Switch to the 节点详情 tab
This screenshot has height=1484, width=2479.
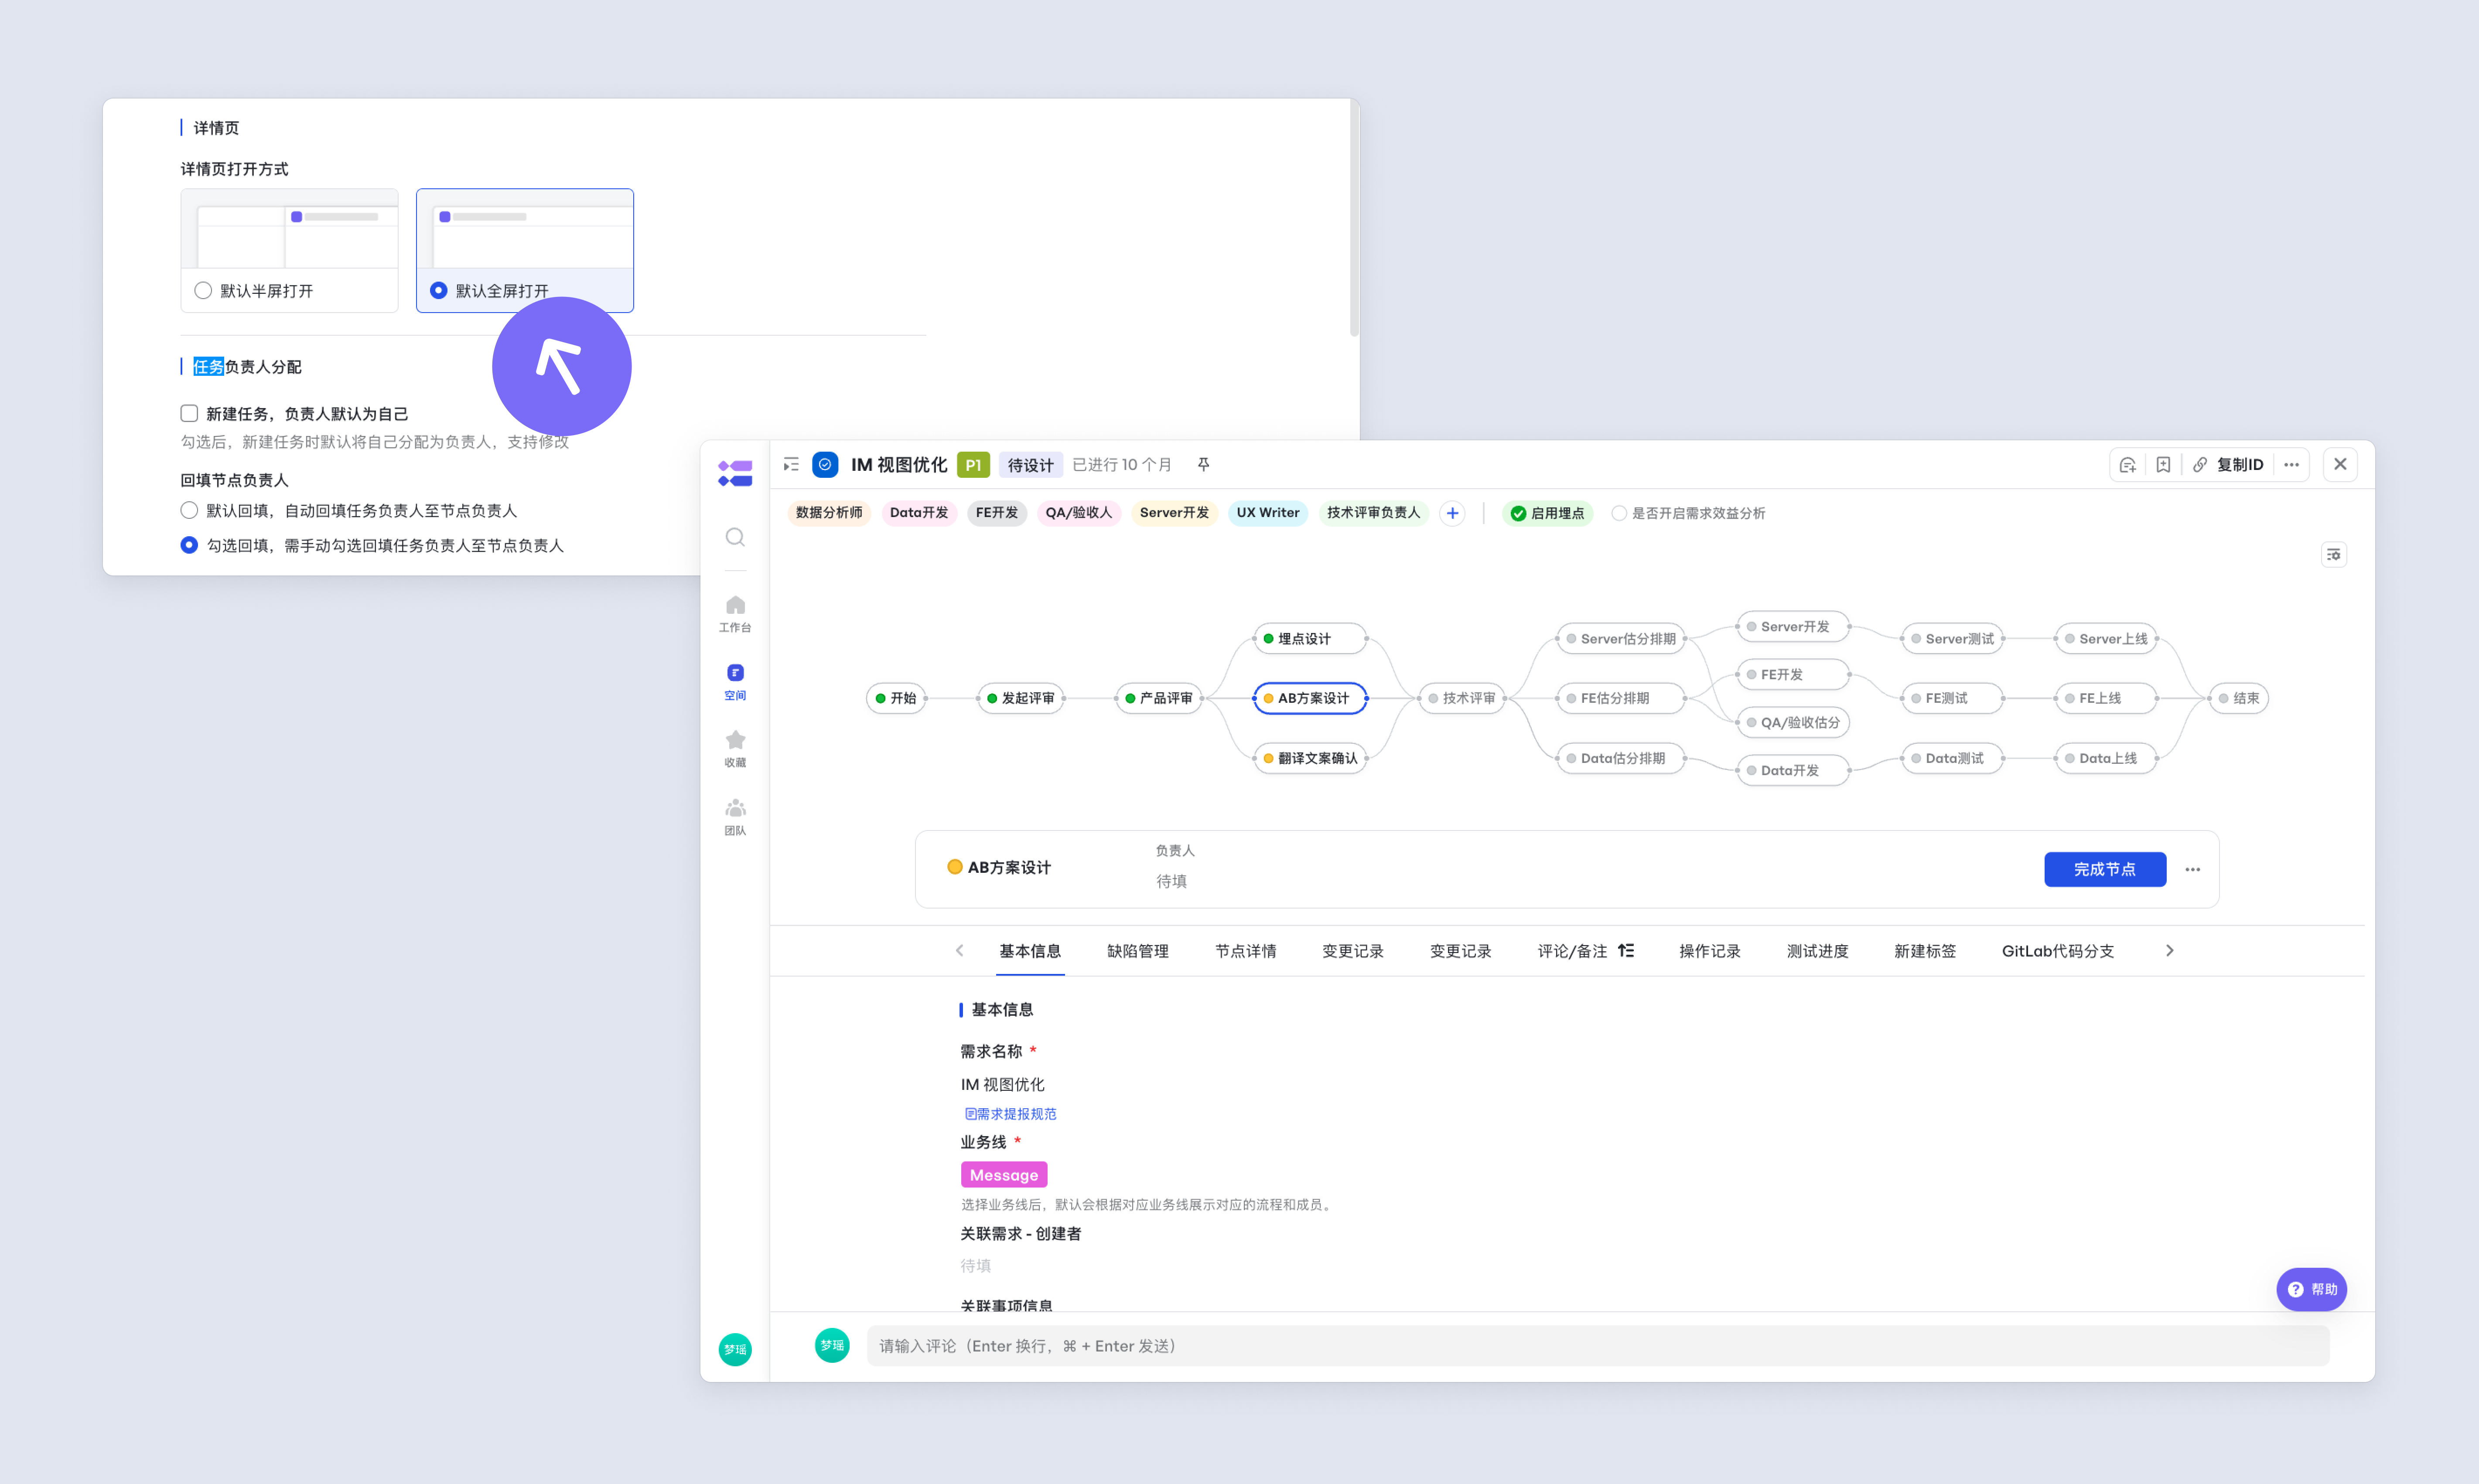1246,951
